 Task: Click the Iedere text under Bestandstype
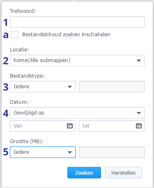tap(21, 86)
